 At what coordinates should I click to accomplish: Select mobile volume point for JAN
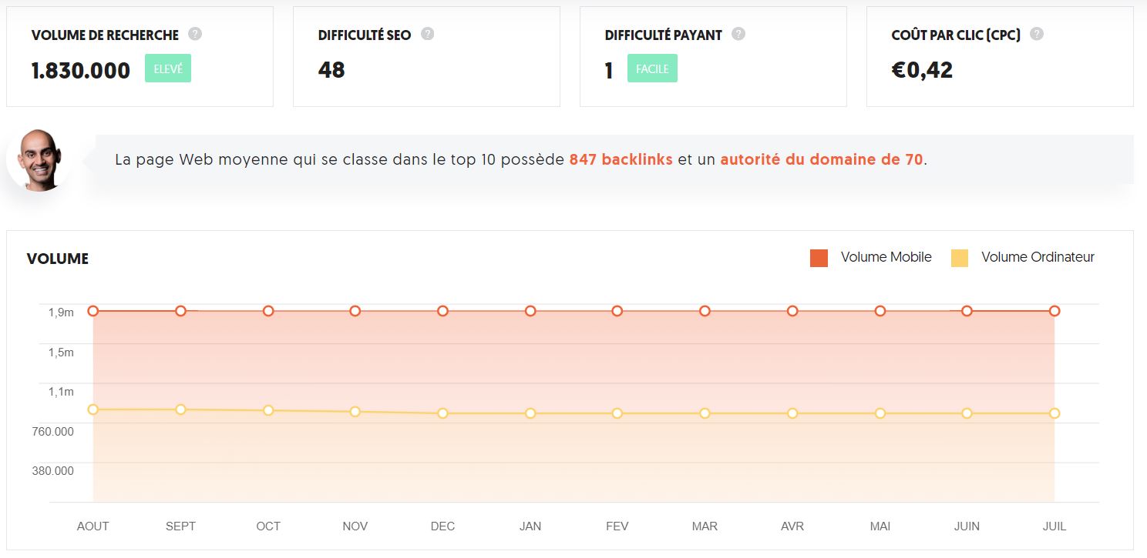(x=530, y=311)
